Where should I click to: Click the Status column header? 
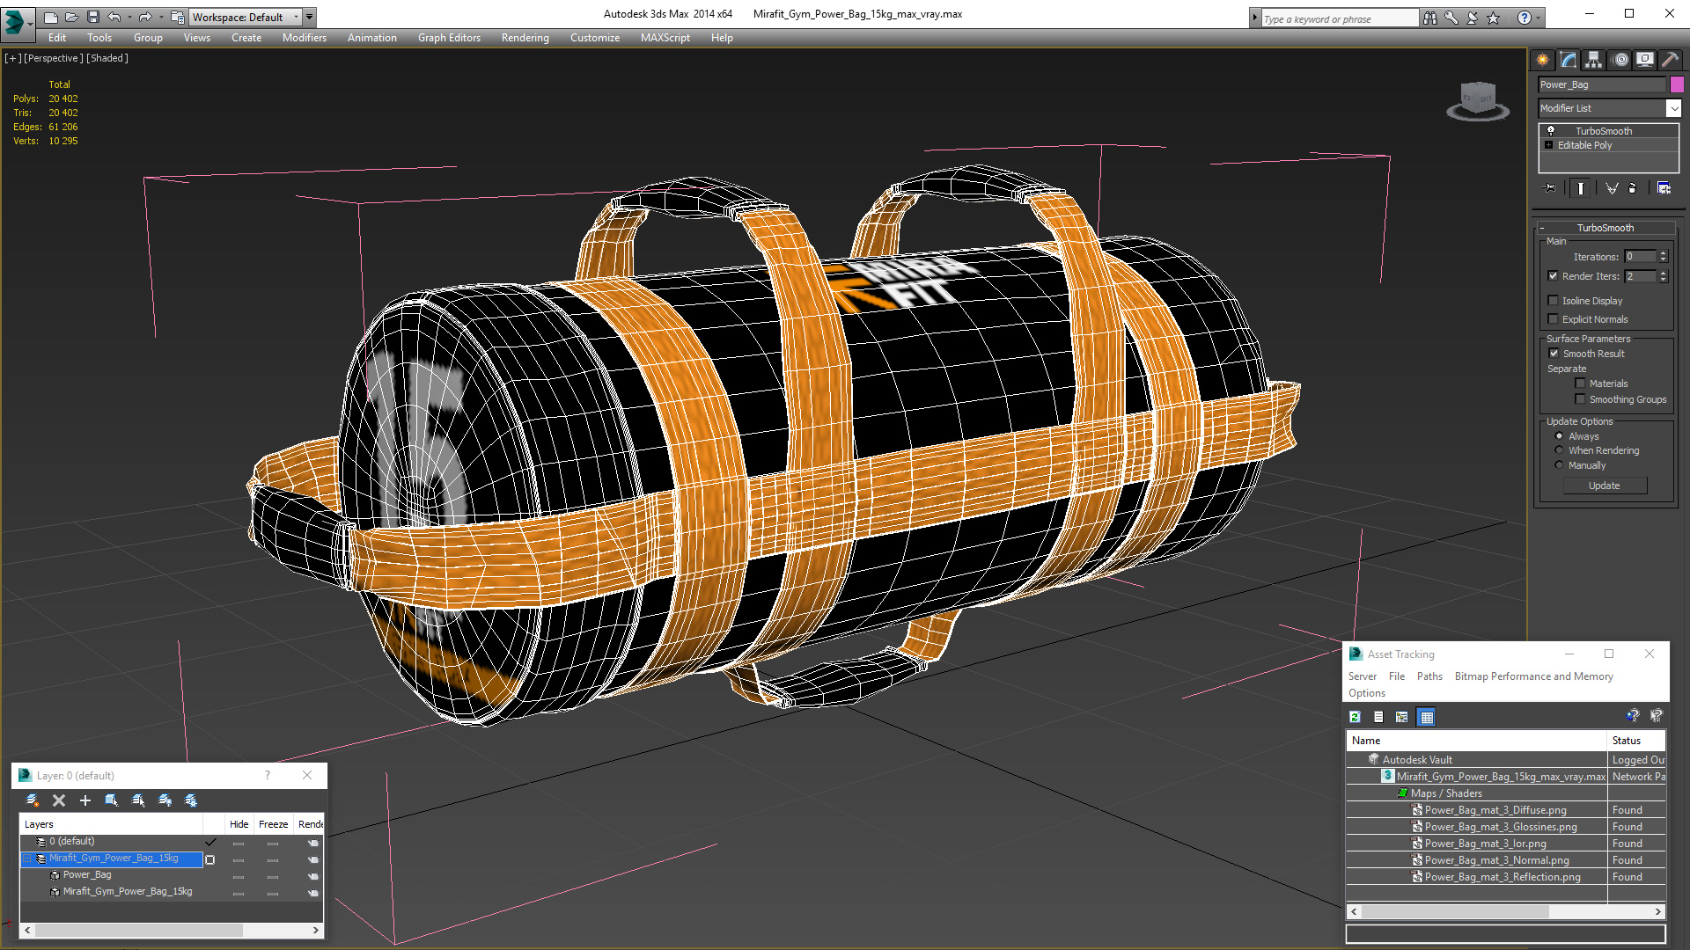1635,741
